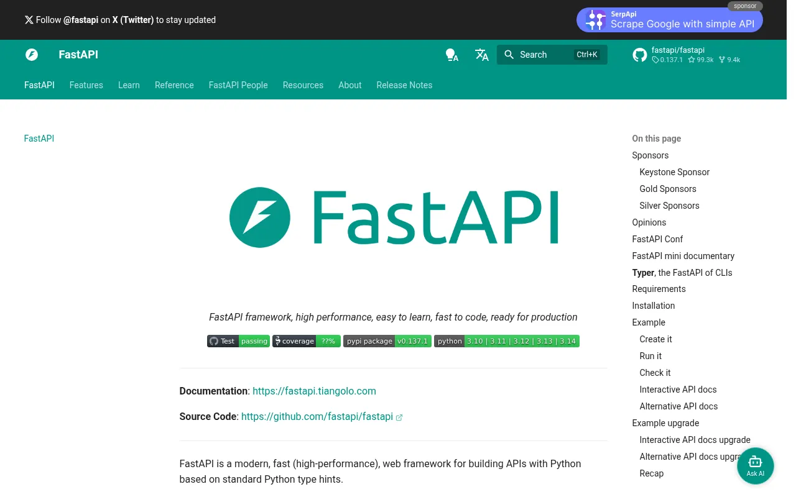The image size is (796, 497).
Task: Open the Features tab
Action: point(86,85)
